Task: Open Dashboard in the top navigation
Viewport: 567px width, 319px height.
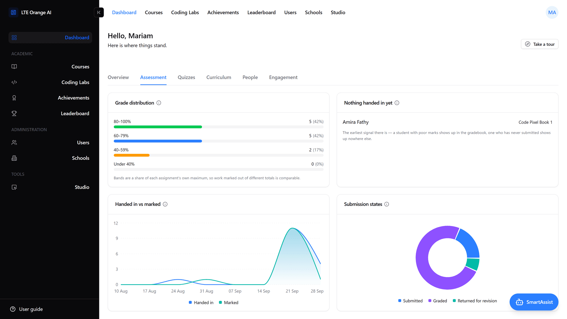Action: click(x=124, y=12)
